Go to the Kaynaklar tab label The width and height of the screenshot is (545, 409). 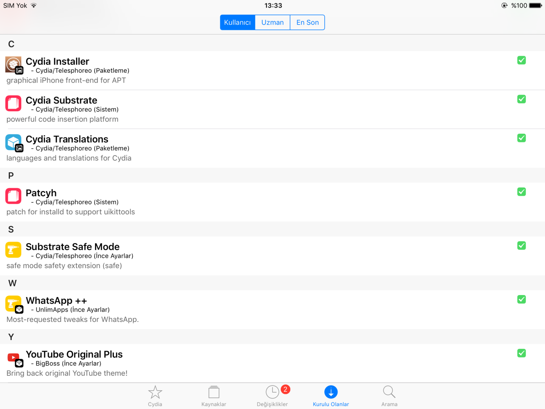[x=214, y=404]
